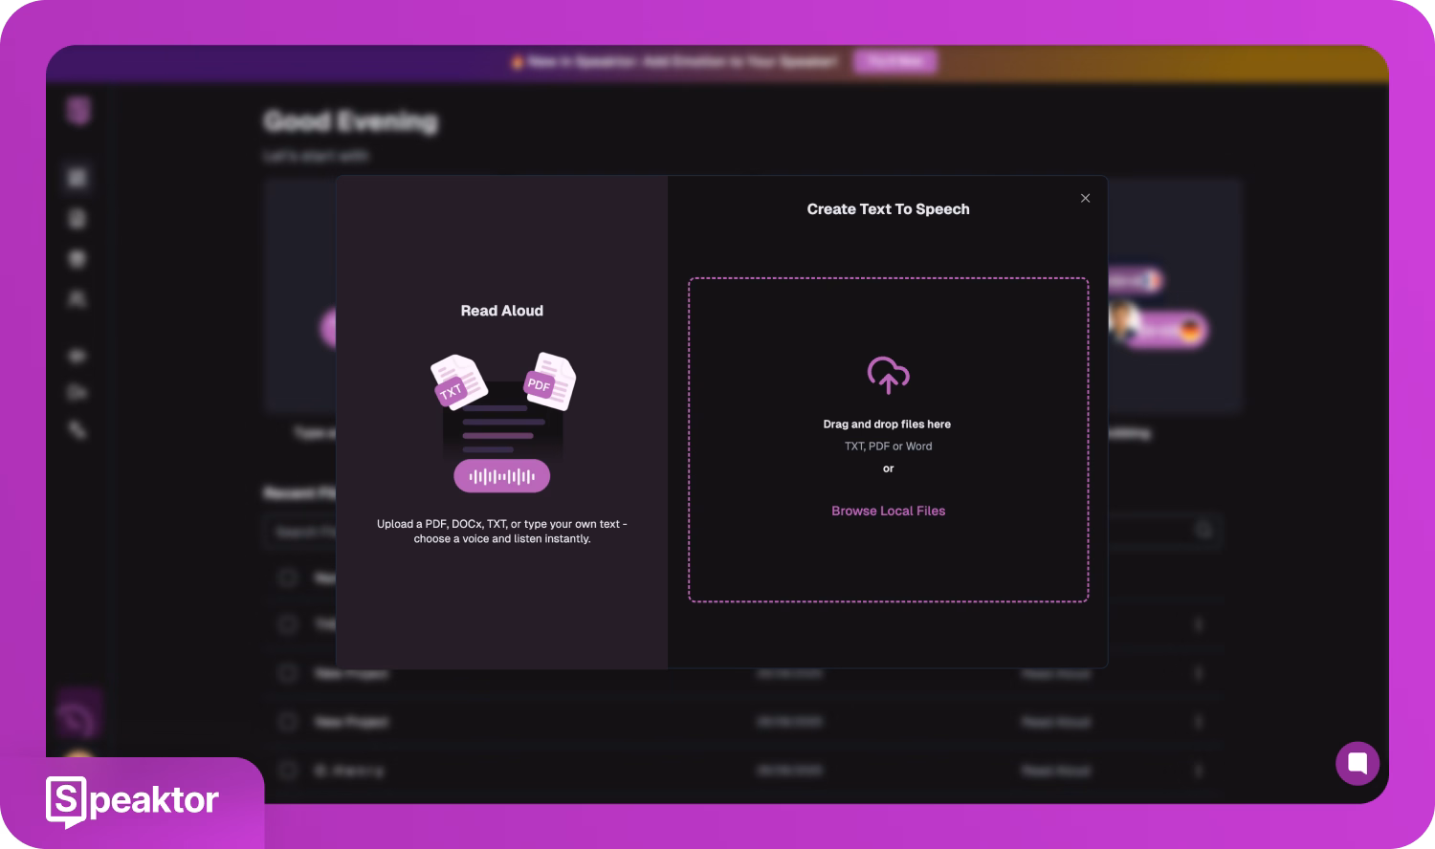
Task: Open the chat support bubble
Action: coord(1357,763)
